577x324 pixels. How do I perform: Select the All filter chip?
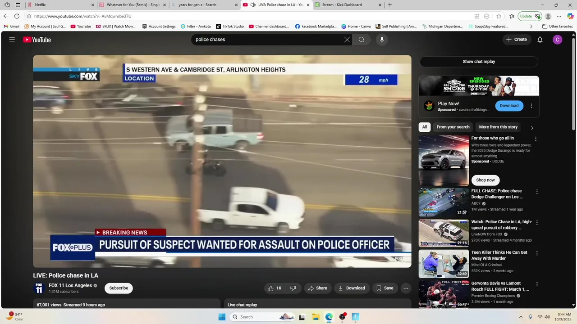point(425,127)
